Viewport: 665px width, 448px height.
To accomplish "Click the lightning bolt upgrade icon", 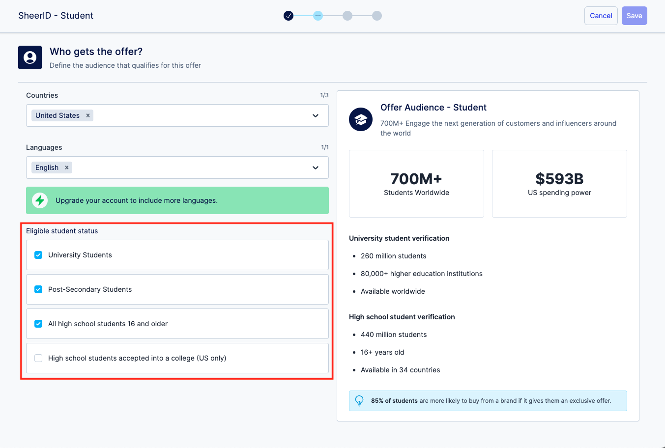I will point(40,200).
